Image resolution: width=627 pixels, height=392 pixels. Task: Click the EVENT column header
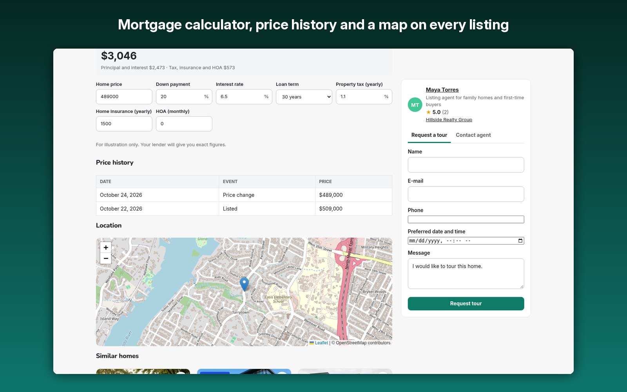(x=267, y=181)
